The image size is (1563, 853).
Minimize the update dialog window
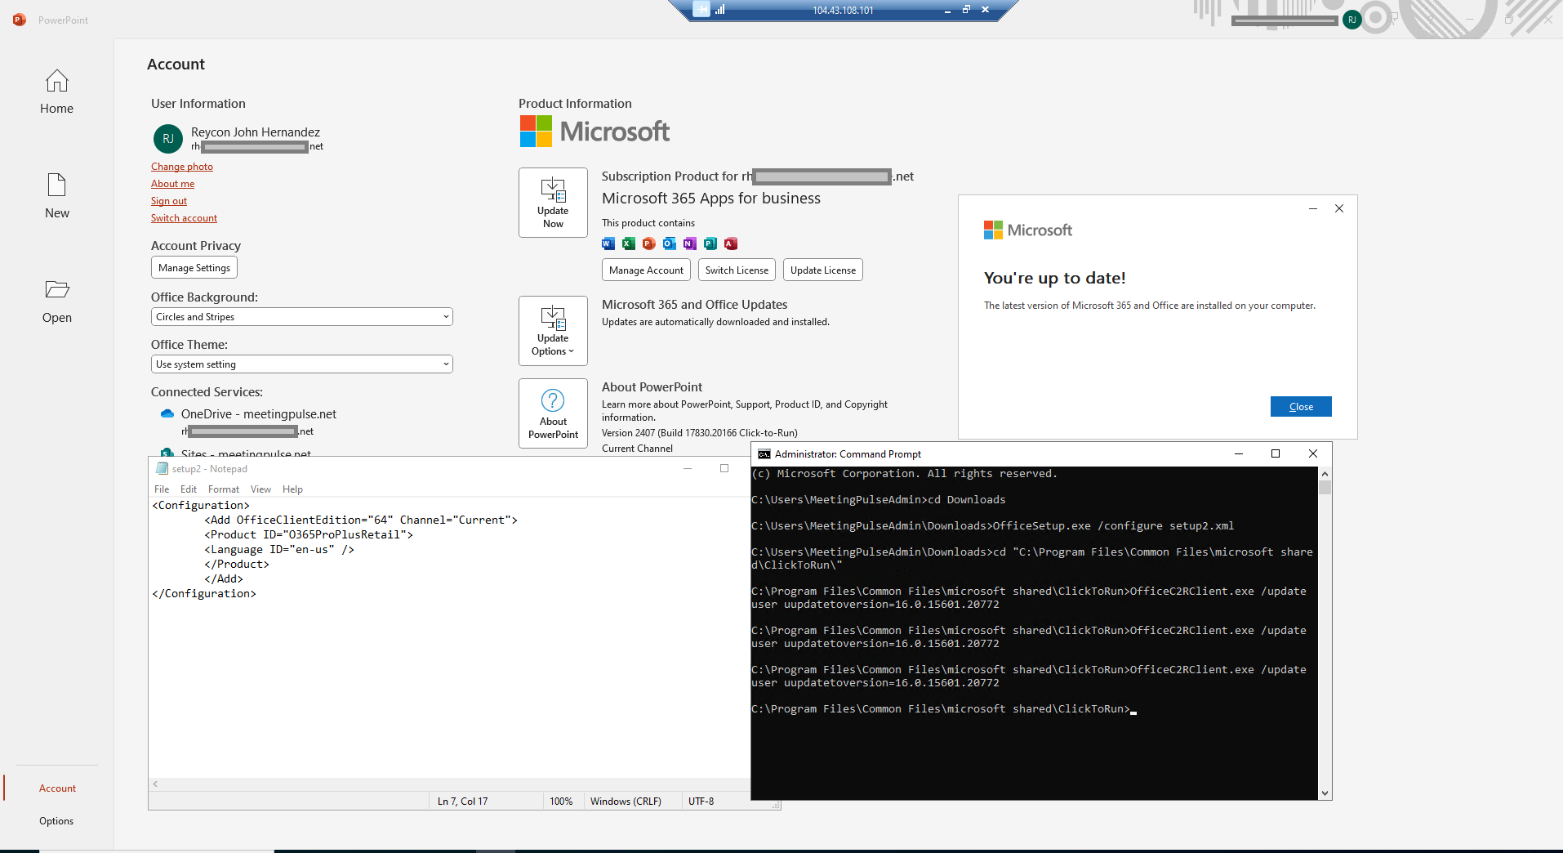[1313, 208]
